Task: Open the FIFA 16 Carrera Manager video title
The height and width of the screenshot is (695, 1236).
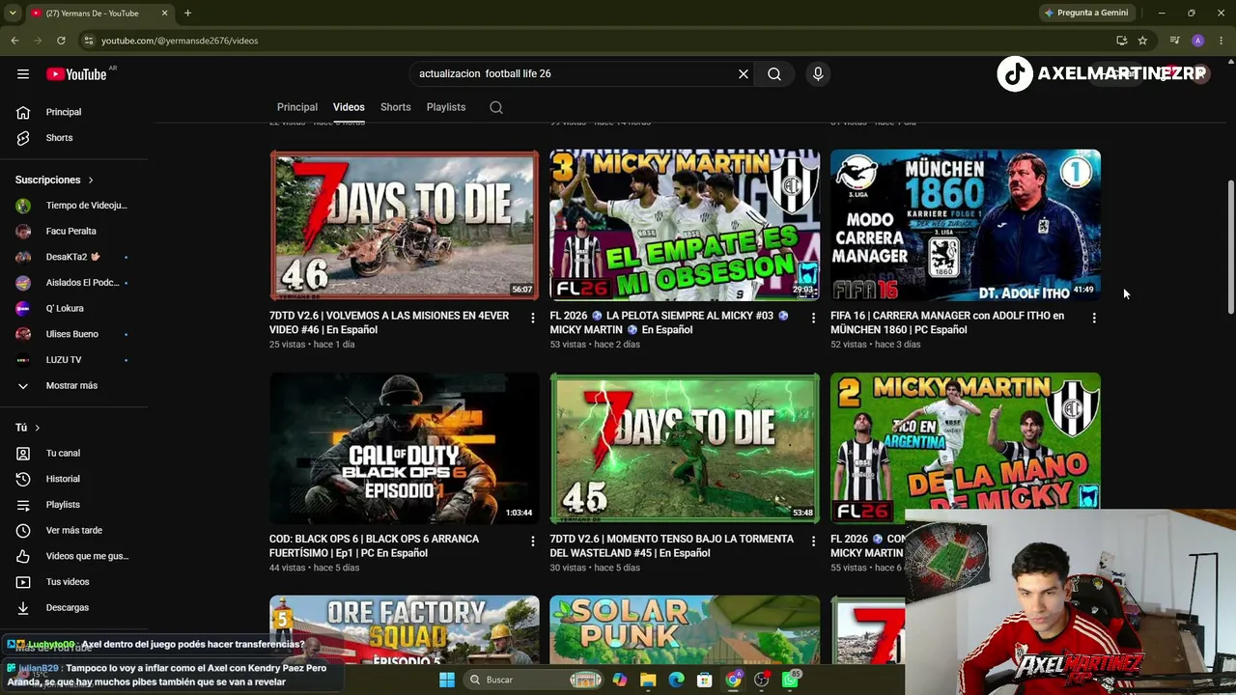Action: tap(947, 322)
